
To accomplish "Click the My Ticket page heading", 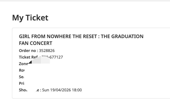I will (30, 18).
